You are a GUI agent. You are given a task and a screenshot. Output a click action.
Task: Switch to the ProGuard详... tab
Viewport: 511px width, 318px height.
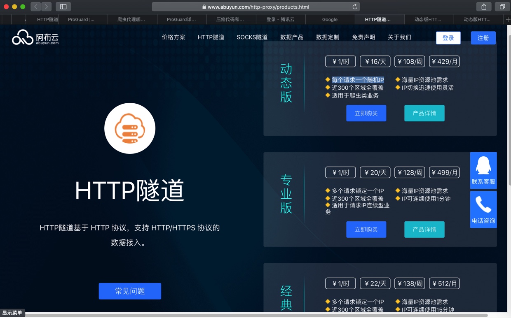tap(181, 19)
